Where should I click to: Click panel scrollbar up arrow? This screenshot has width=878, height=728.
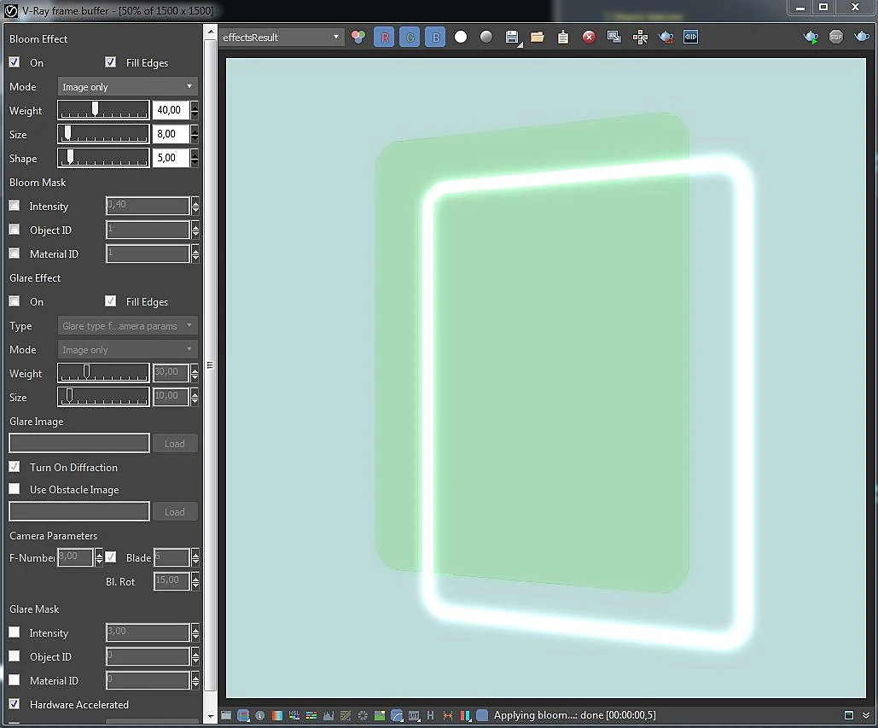[211, 32]
